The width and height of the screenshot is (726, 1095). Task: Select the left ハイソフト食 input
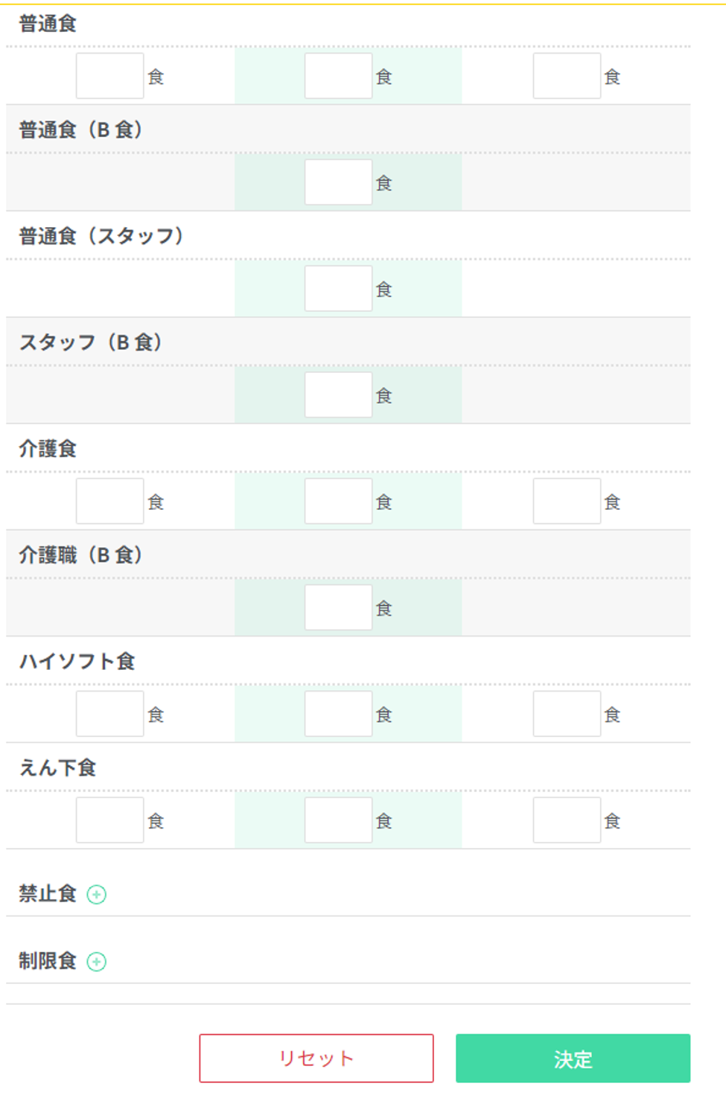(109, 714)
